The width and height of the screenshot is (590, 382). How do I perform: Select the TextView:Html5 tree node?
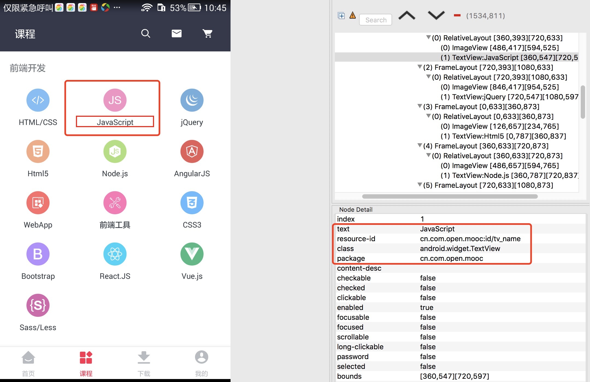tap(503, 136)
